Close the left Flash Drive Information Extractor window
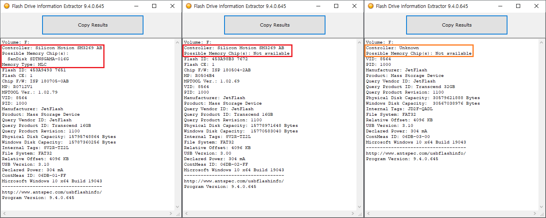546x218 pixels. 172,6
